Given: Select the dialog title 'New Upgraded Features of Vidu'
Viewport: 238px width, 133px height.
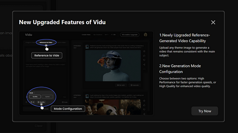Looking at the screenshot, I should [x=62, y=22].
